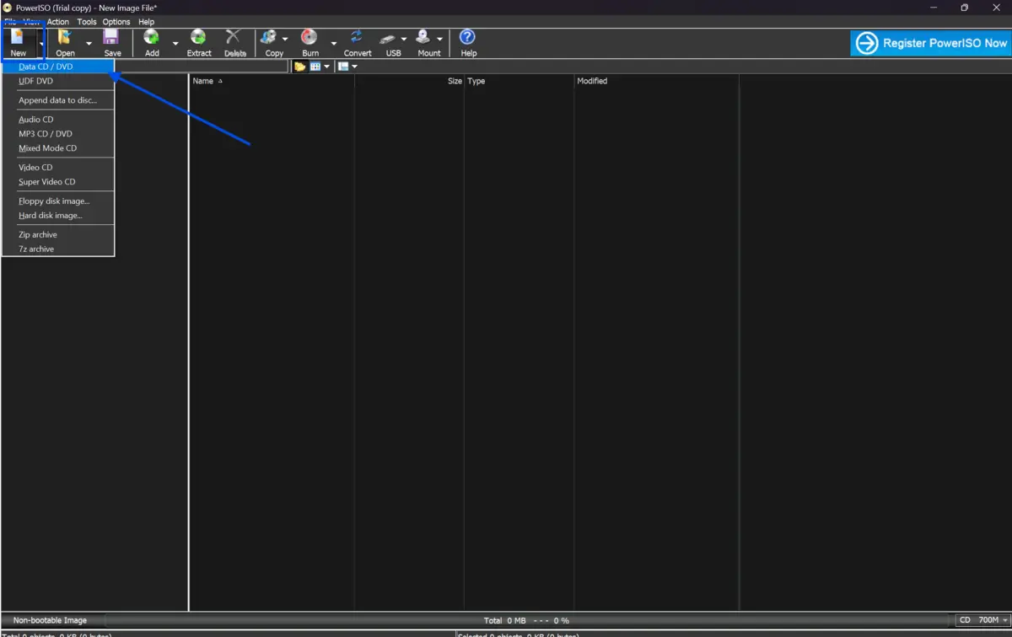
Task: Sort by the Type column header
Action: tap(519, 82)
